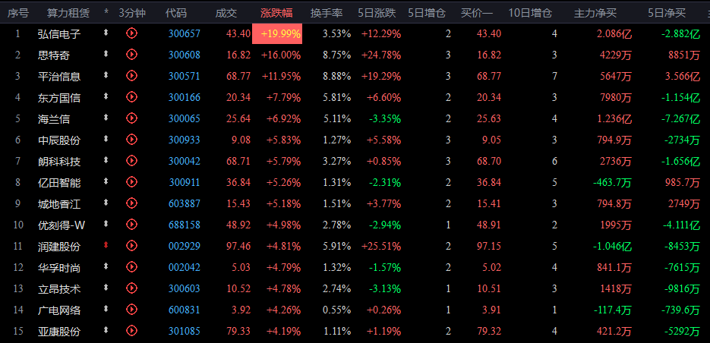The width and height of the screenshot is (710, 343).
Task: Click the 序号 column header
Action: (x=17, y=14)
